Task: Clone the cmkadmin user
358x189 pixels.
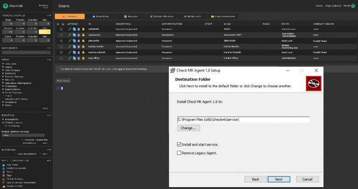Action: click(74, 29)
